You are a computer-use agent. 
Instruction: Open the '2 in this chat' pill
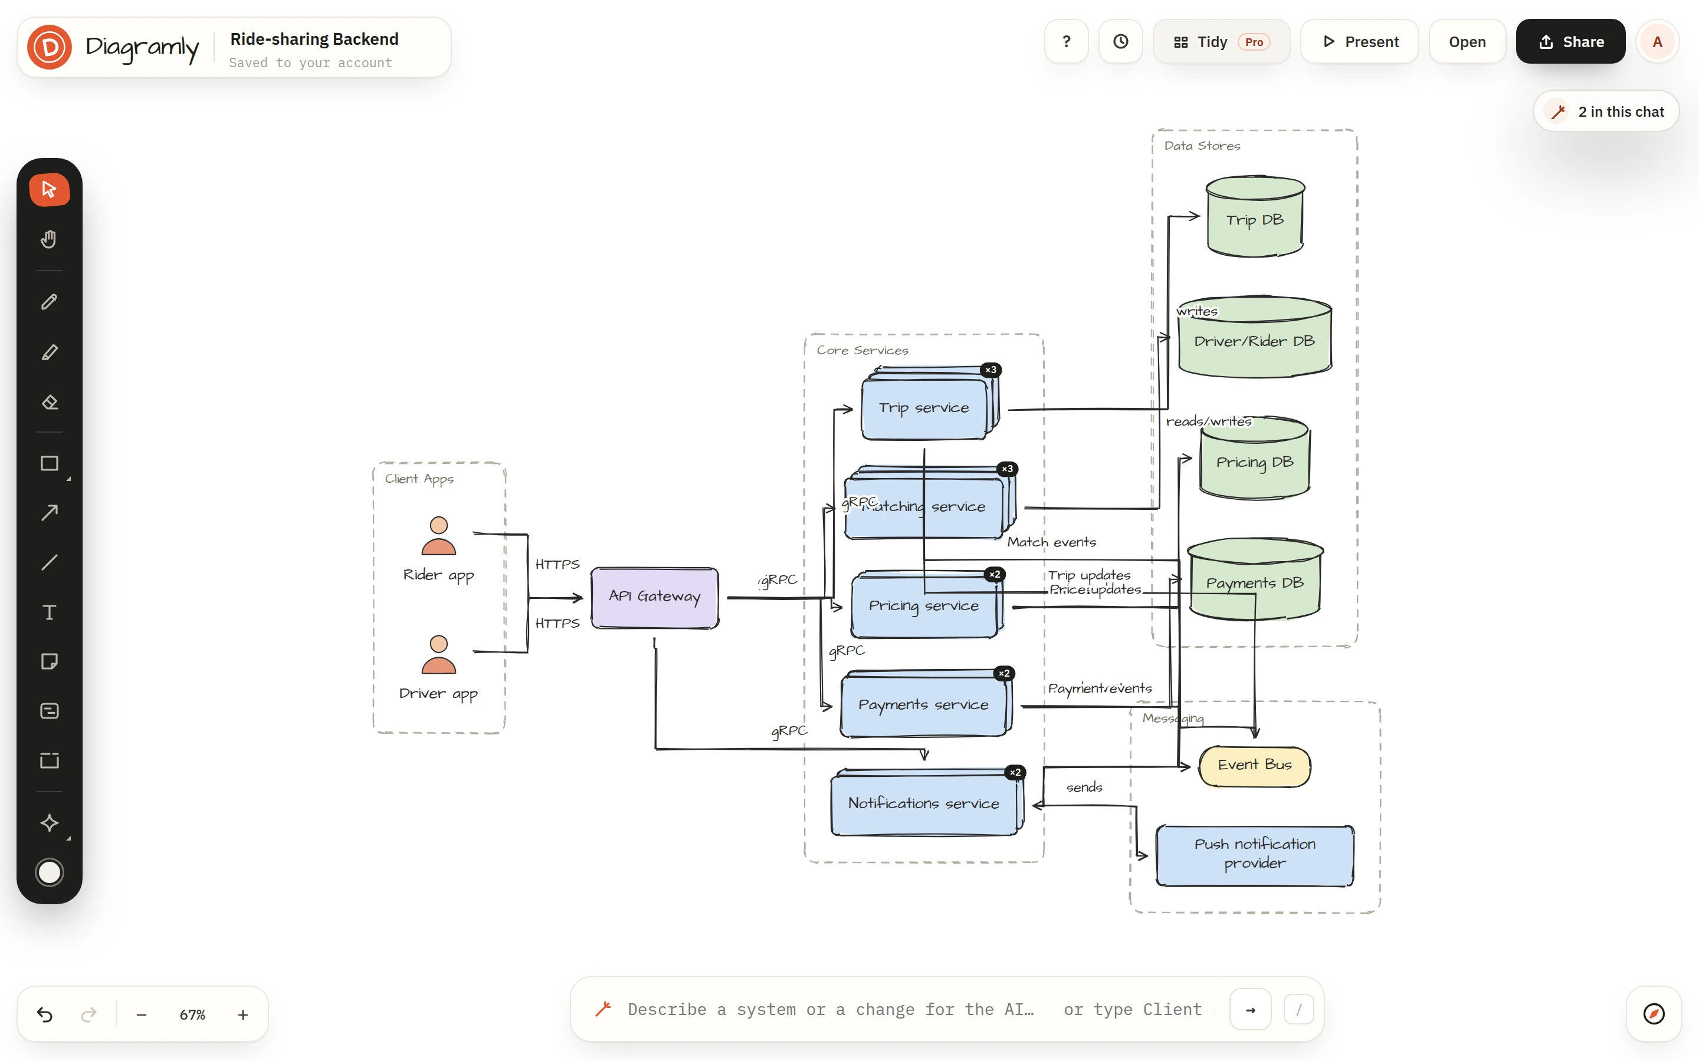[x=1606, y=111]
